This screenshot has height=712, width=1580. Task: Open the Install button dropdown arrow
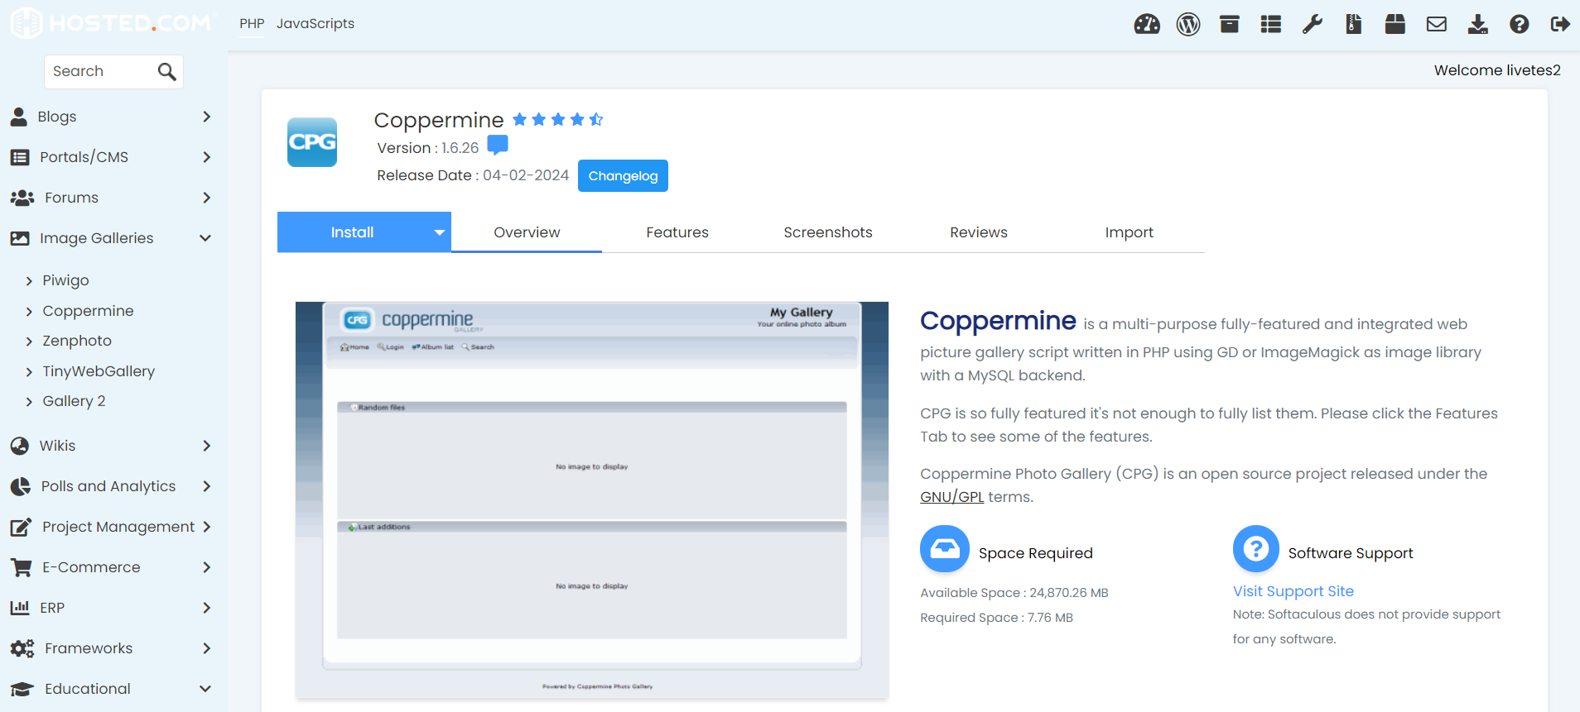pos(440,232)
